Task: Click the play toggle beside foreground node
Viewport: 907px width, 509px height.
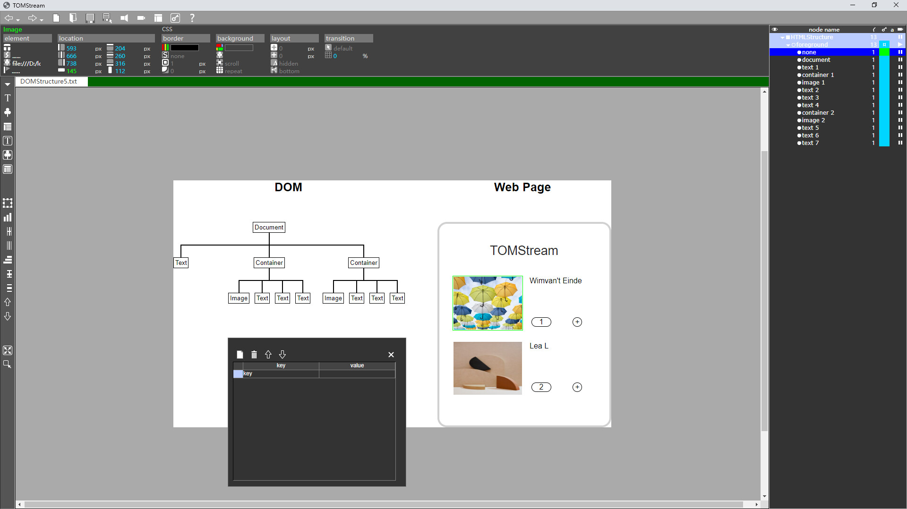Action: pyautogui.click(x=900, y=44)
